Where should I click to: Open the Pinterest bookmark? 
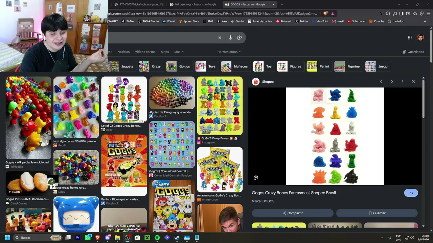[283, 21]
